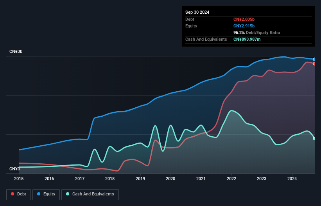
Task: Click the 96.2% Debt/Equity Ratio text
Action: point(256,33)
